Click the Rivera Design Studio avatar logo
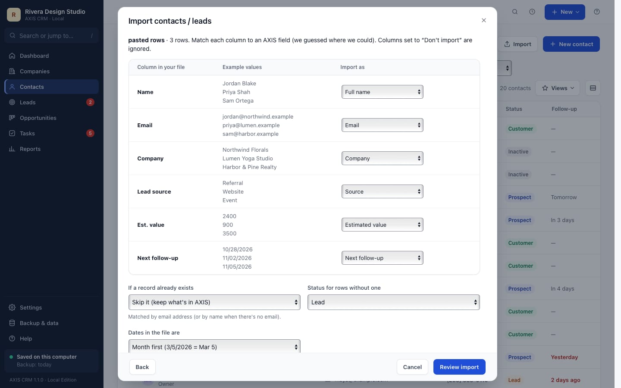Screen dimensions: 621x388 coord(14,15)
